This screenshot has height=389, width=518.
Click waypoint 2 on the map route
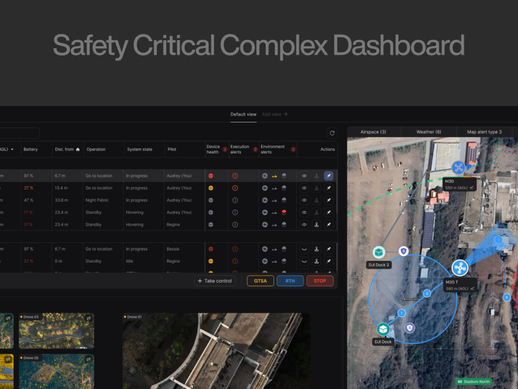tap(427, 294)
